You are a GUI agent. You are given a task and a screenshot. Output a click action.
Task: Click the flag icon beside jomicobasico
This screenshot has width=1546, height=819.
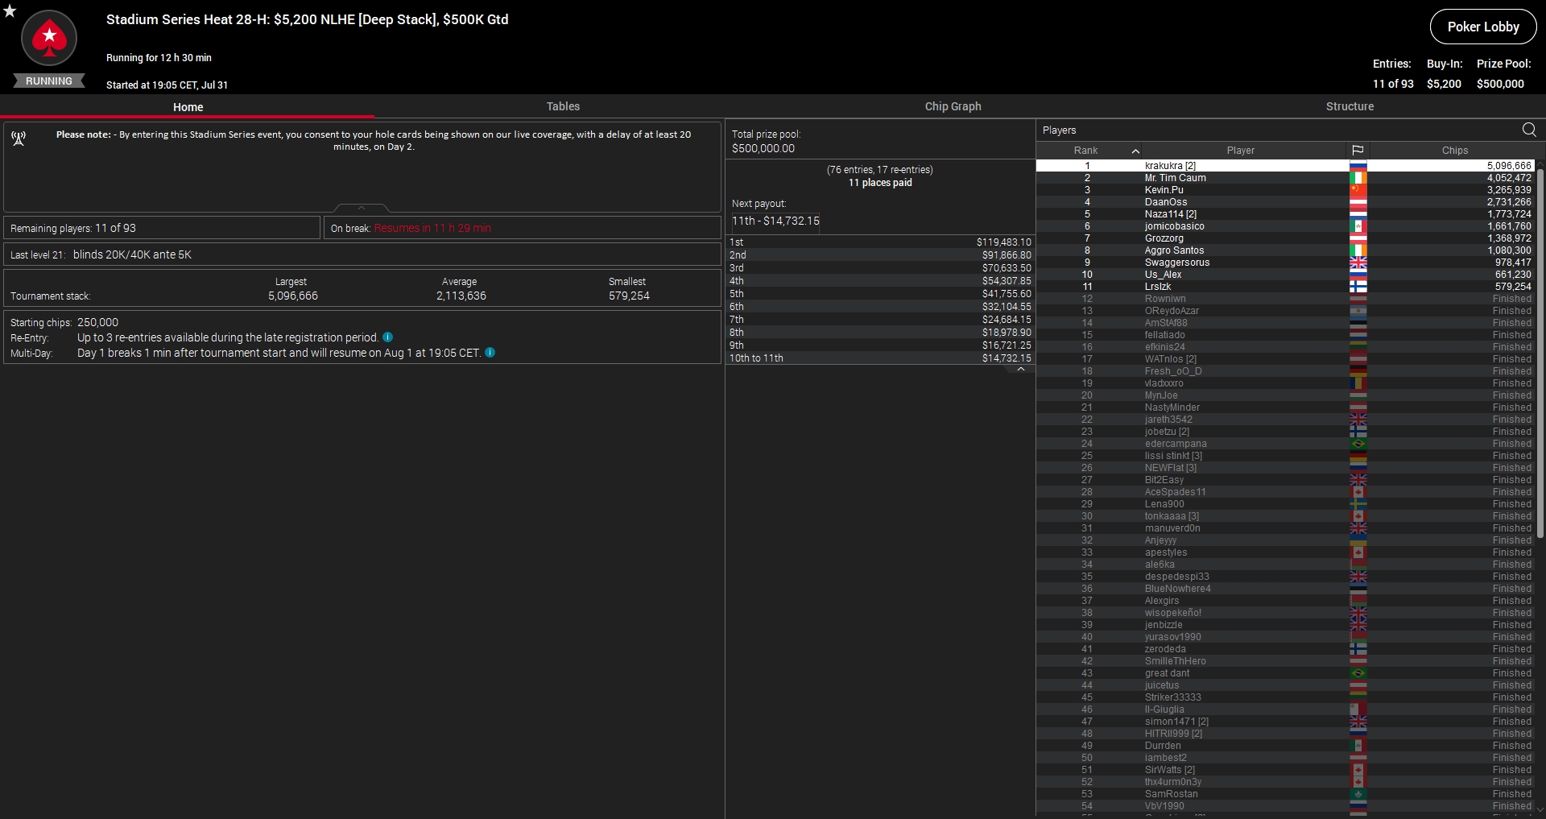click(x=1358, y=226)
